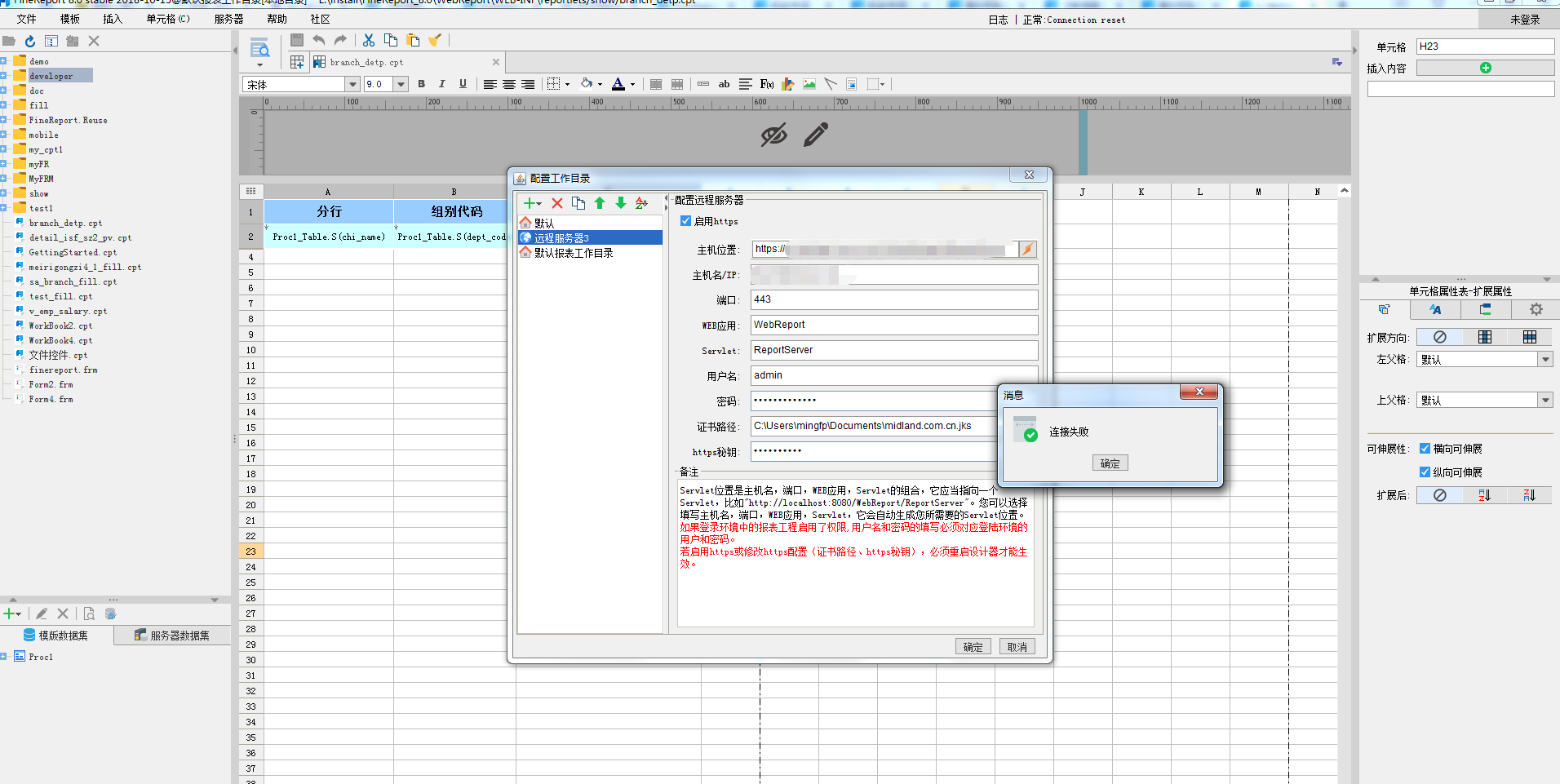
Task: Click the background fill paint bucket swatch
Action: 587,84
